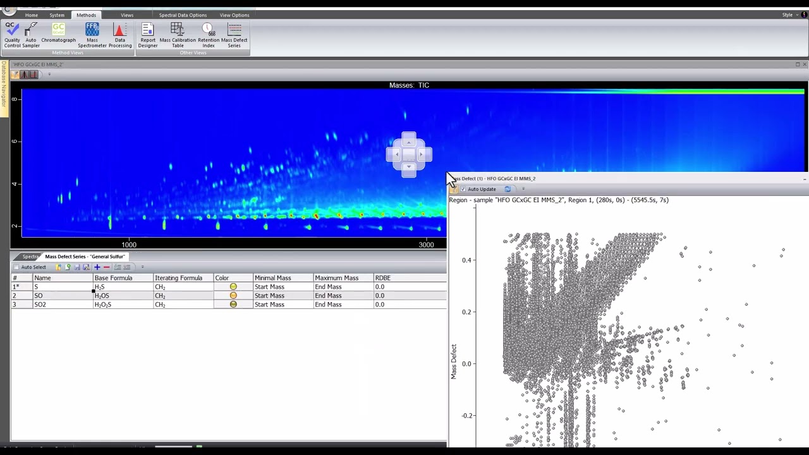This screenshot has width=809, height=455.
Task: Select the SO2 name cell
Action: [62, 305]
